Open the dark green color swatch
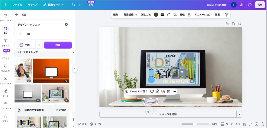 (156, 15)
